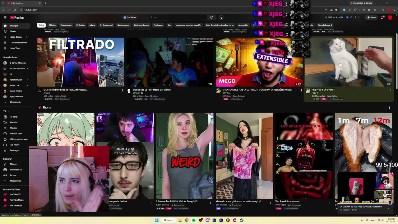This screenshot has width=398, height=224.
Task: Expand the Suscripciones section header
Action: point(12,57)
